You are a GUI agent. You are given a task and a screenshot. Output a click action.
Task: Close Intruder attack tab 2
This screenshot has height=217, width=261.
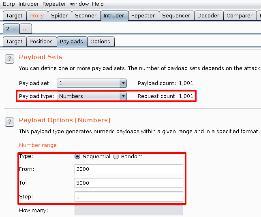point(15,29)
